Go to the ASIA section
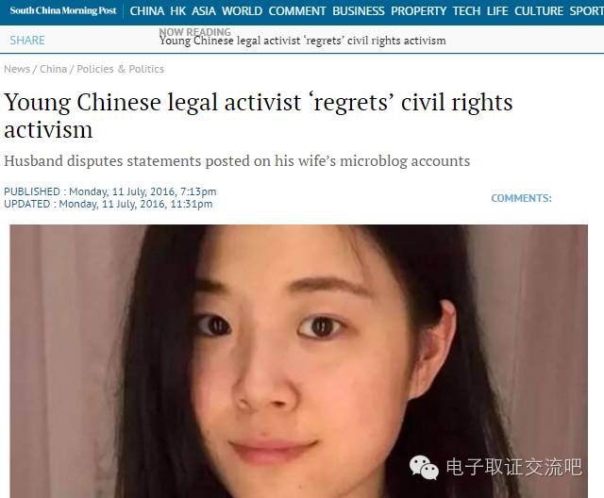Viewport: 604px width, 498px height. [x=204, y=11]
